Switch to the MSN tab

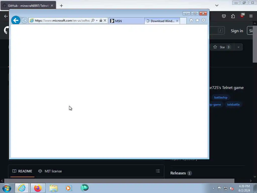tap(126, 21)
